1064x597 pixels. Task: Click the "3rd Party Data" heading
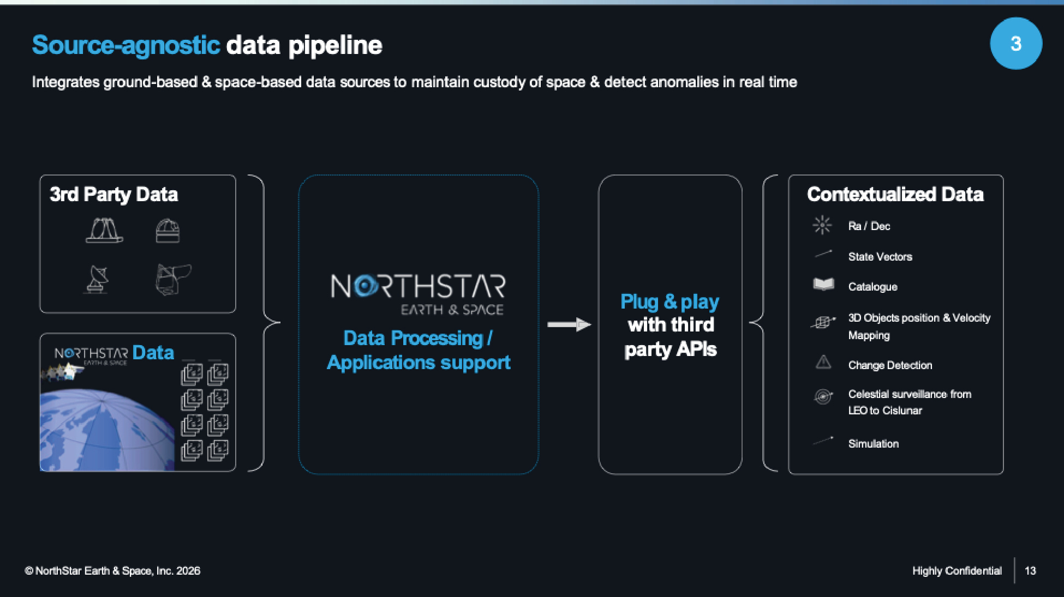pos(114,195)
